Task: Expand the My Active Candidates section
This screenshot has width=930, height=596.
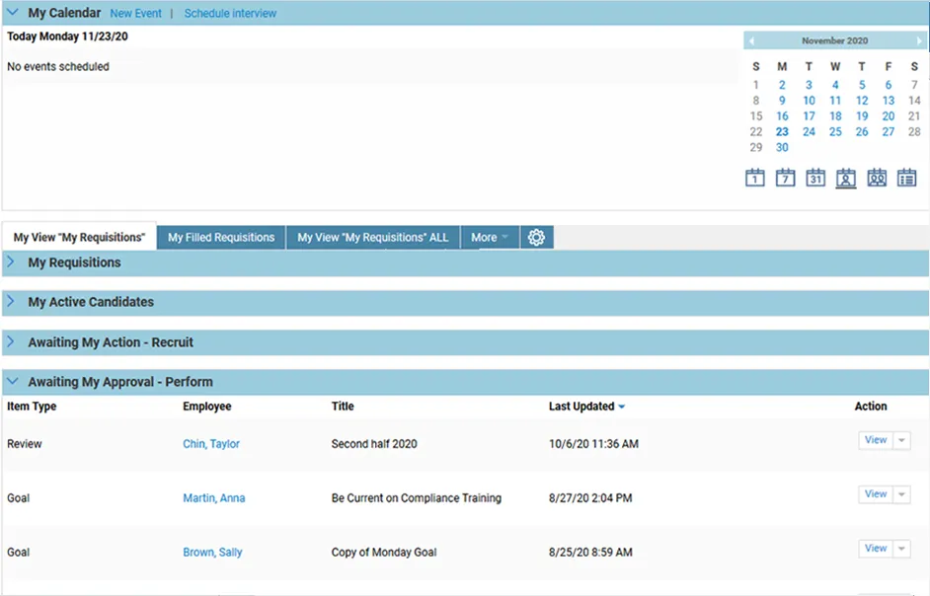Action: [11, 303]
